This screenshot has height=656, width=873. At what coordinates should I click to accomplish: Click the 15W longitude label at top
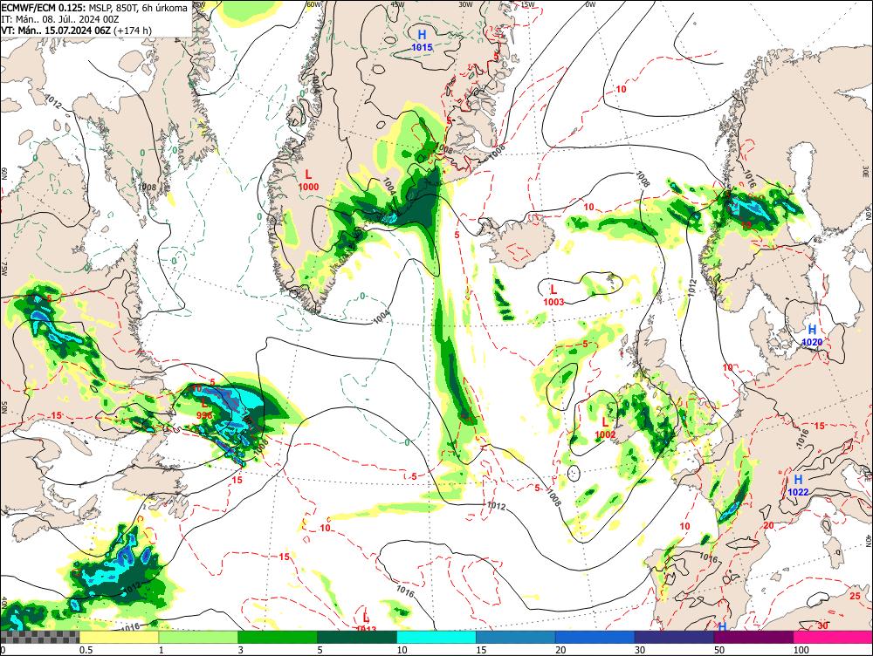[x=527, y=4]
